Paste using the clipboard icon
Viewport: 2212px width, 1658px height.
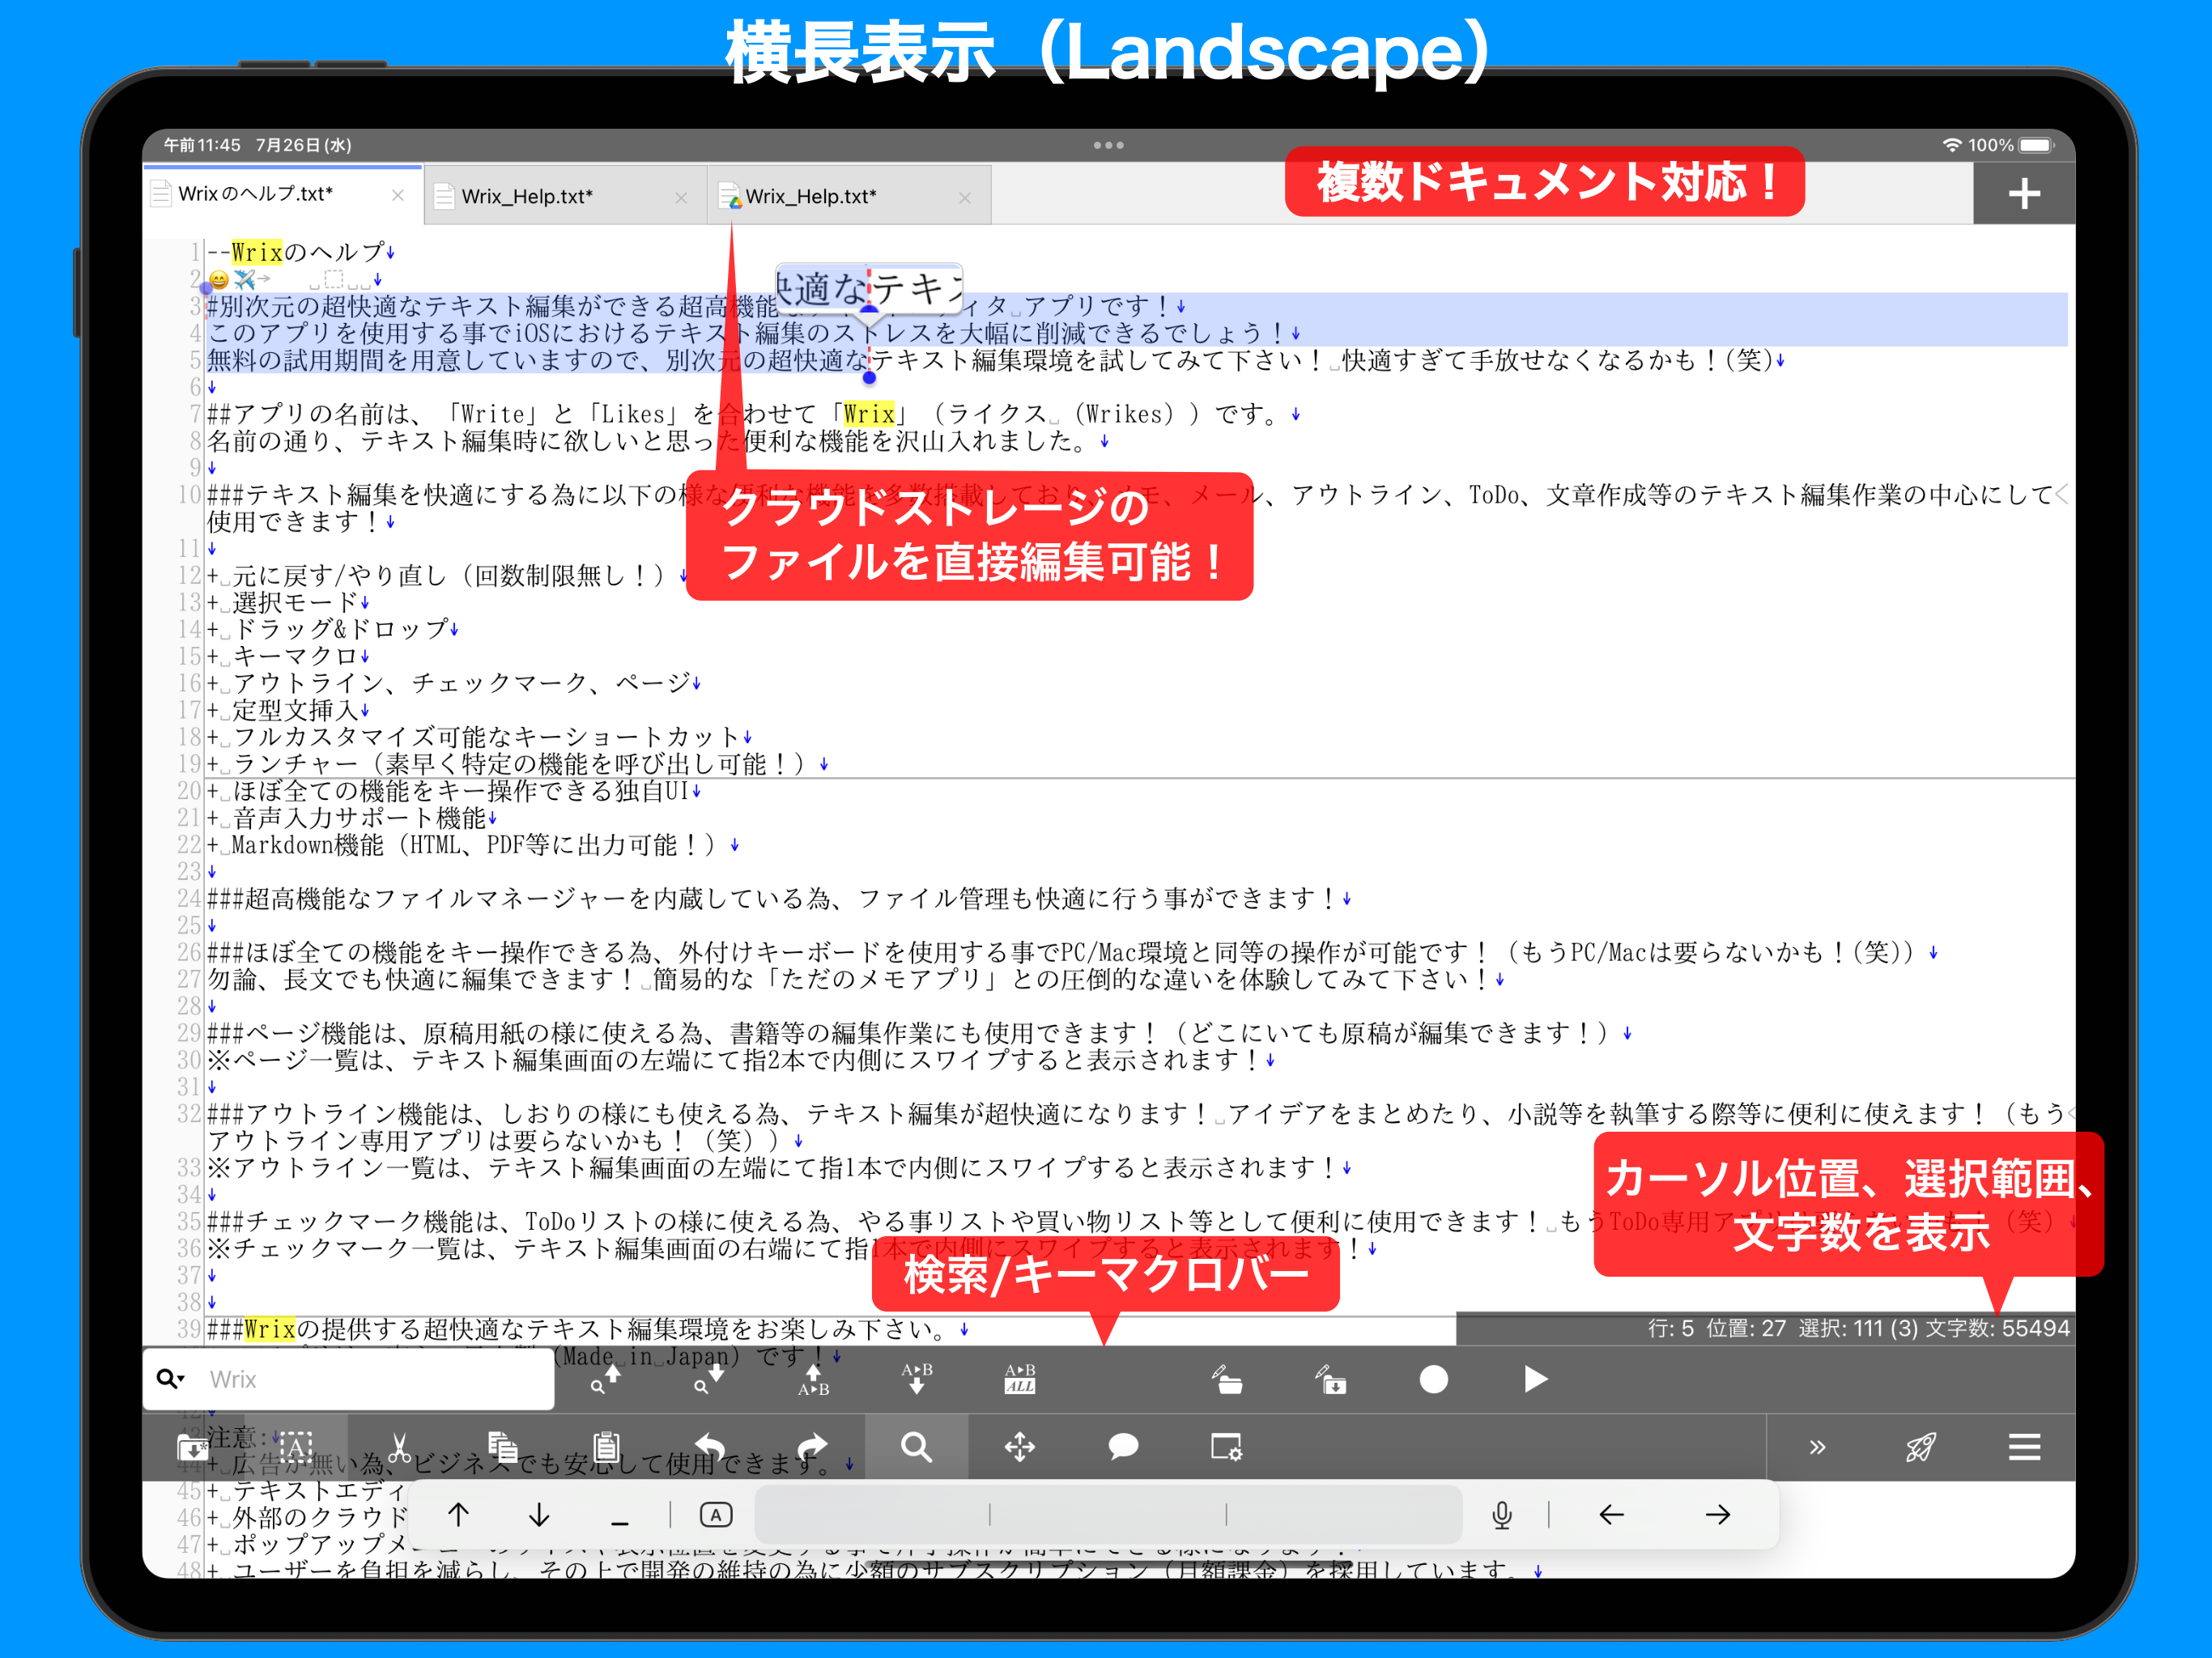[x=606, y=1447]
